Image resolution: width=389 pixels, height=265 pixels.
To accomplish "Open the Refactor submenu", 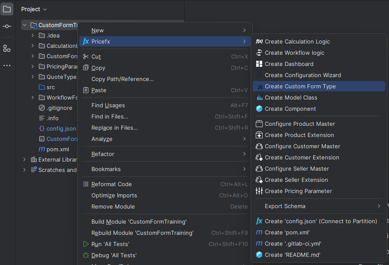I will click(165, 154).
